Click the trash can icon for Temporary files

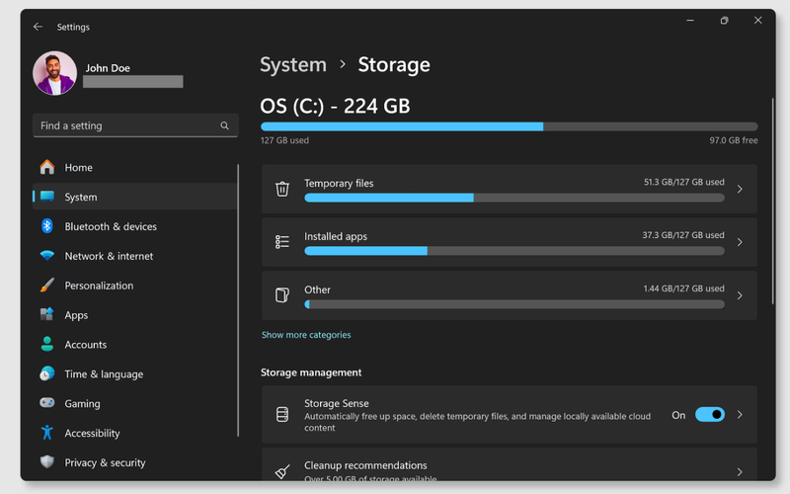point(282,189)
